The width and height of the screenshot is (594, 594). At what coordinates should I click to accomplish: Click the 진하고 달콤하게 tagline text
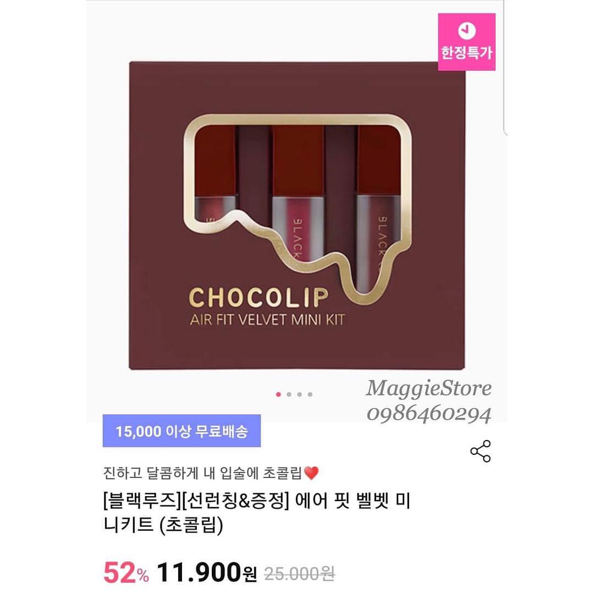point(203,473)
